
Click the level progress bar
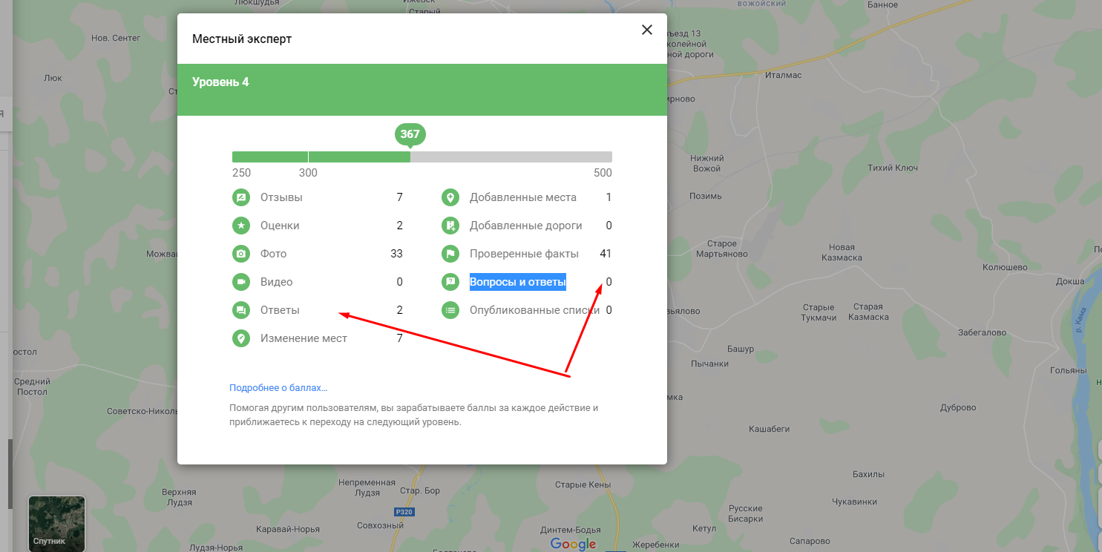coord(422,157)
